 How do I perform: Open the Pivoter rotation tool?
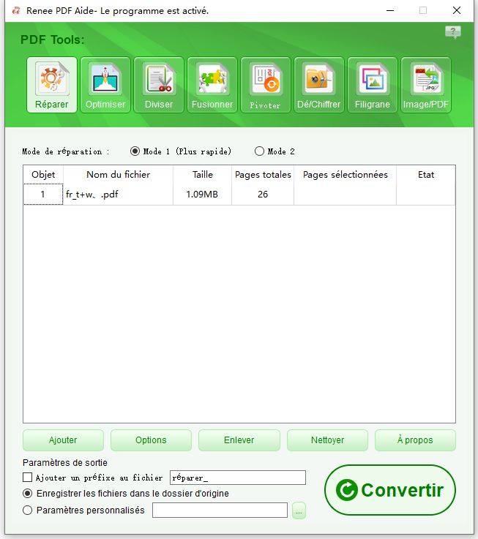[266, 85]
